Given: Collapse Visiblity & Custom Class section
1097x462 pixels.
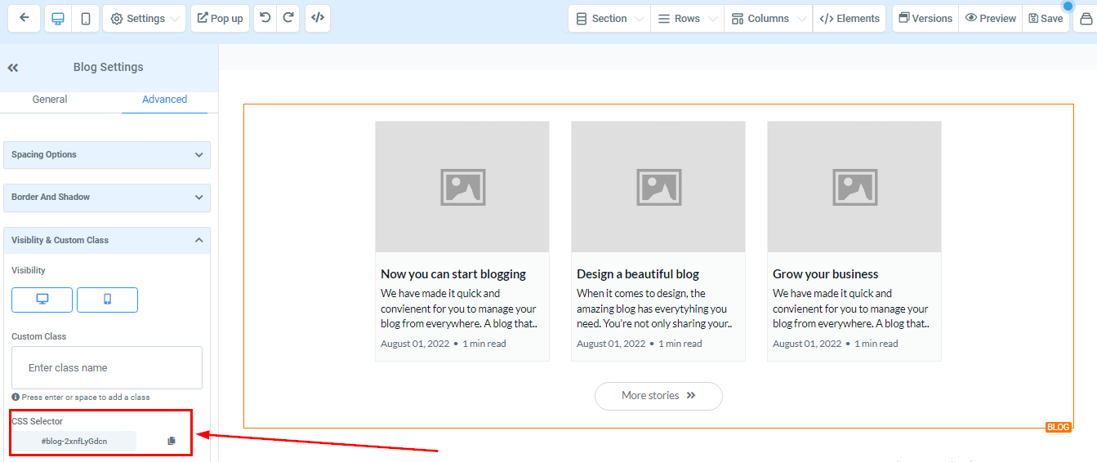Looking at the screenshot, I should pyautogui.click(x=107, y=240).
